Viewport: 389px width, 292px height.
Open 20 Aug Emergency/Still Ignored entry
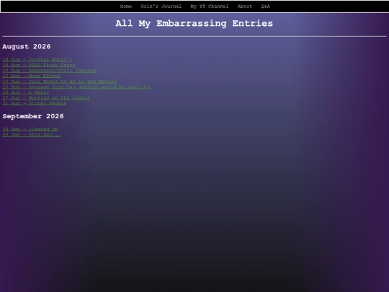pyautogui.click(x=49, y=70)
